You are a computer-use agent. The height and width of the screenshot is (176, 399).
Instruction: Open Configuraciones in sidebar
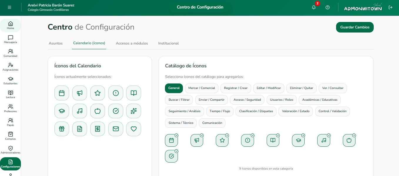11,164
